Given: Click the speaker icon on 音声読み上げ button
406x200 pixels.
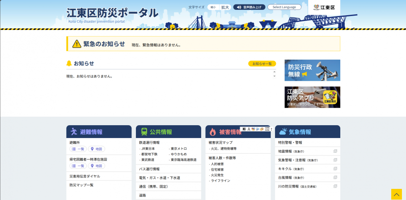Looking at the screenshot, I should pos(239,7).
